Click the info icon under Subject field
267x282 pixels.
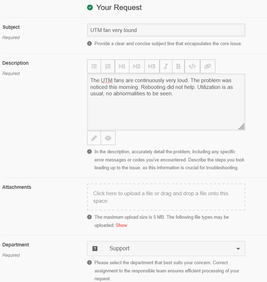[x=90, y=44]
